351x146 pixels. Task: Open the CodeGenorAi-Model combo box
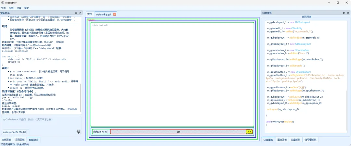click(16, 132)
